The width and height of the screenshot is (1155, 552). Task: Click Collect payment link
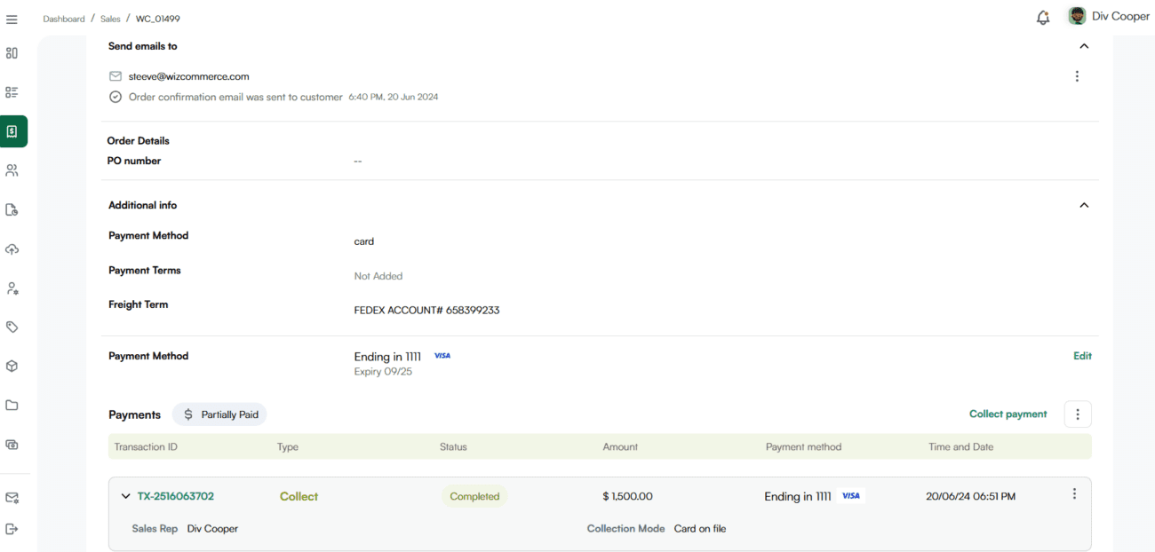point(1008,414)
